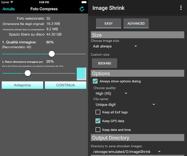Tap the (Raccomandato: 60) hint text

tap(17, 47)
